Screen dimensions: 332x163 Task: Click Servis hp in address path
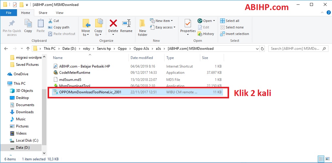(104, 49)
